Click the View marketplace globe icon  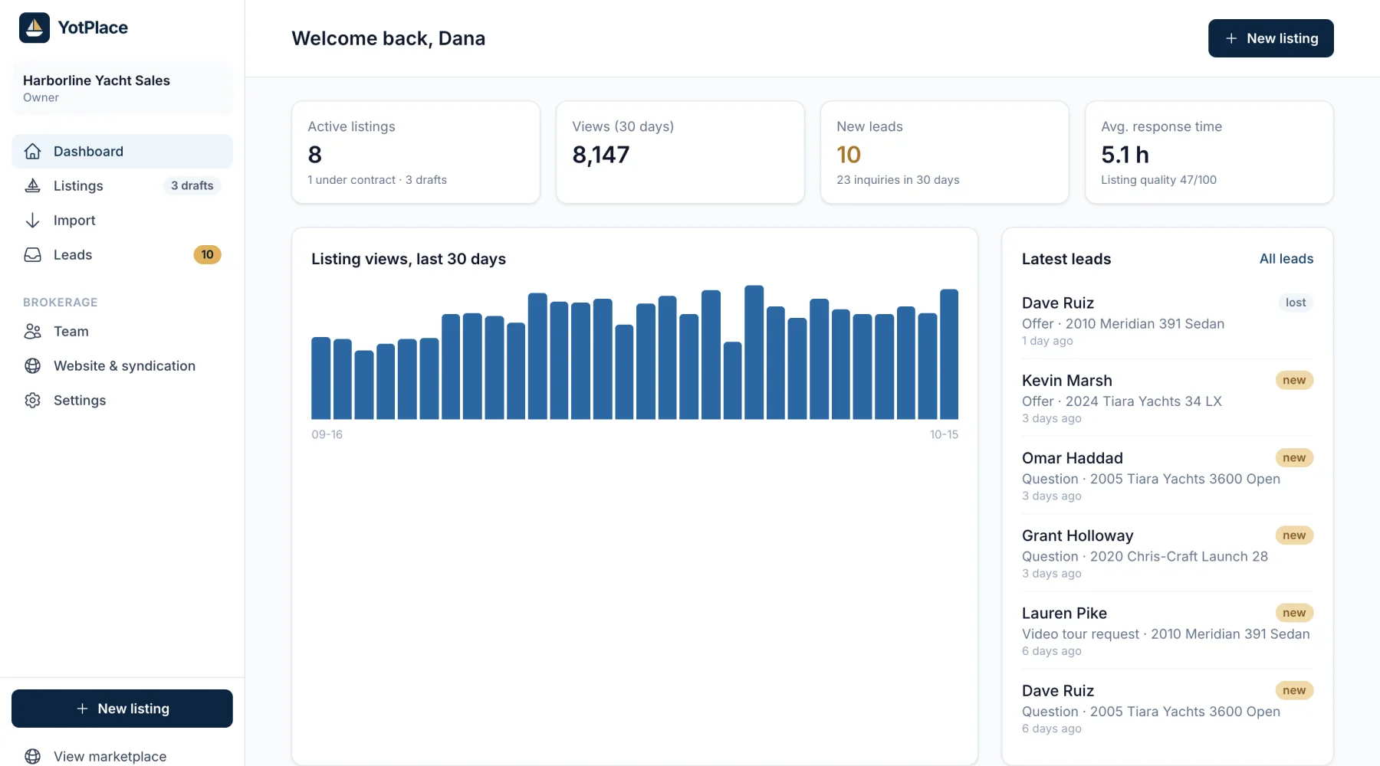point(32,757)
